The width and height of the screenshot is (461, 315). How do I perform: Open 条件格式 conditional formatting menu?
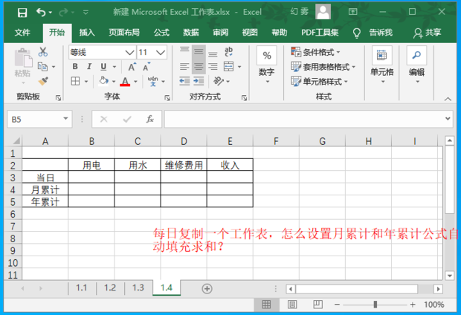pyautogui.click(x=315, y=52)
